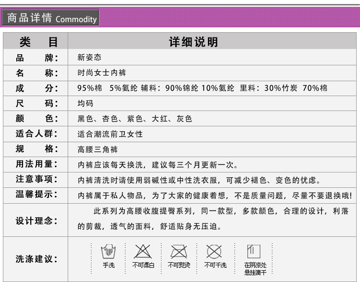360x282 pixels.
Task: Click the 不可漂白 caption text
Action: tap(143, 265)
